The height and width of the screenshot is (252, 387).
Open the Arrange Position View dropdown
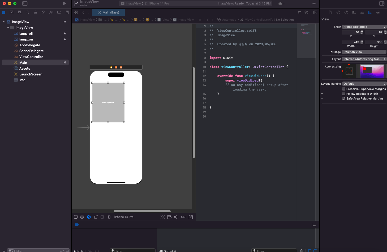[364, 52]
